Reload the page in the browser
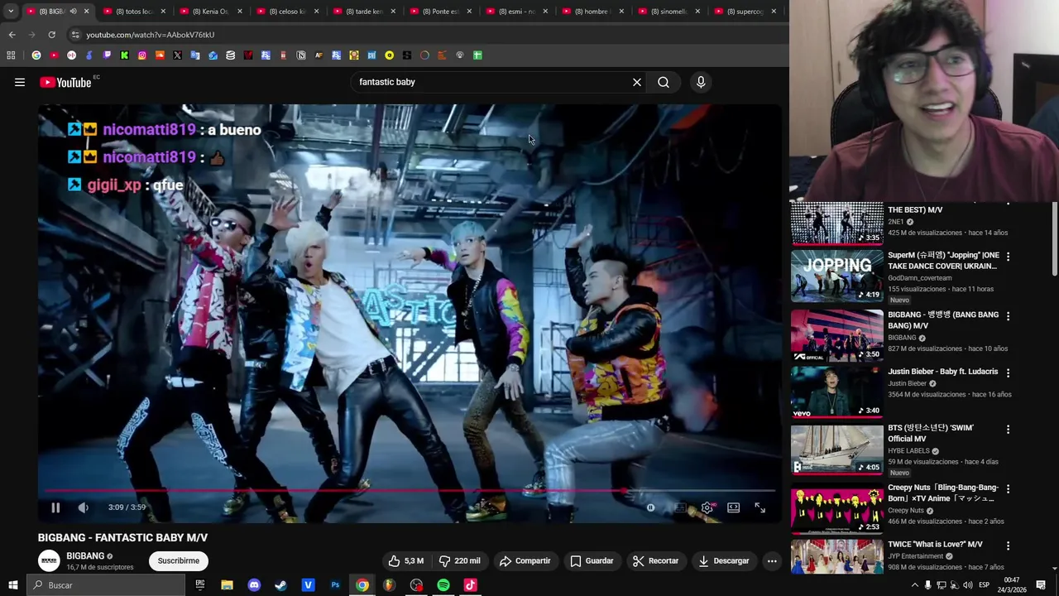The width and height of the screenshot is (1059, 596). pos(51,35)
